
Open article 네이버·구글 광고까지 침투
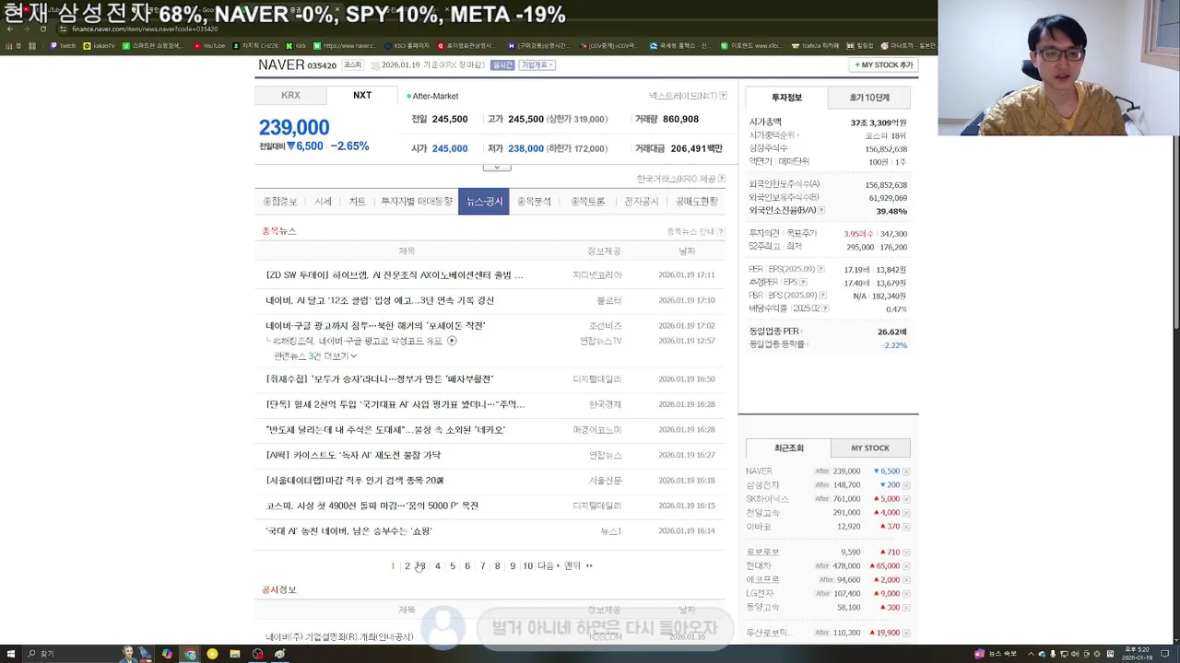375,326
